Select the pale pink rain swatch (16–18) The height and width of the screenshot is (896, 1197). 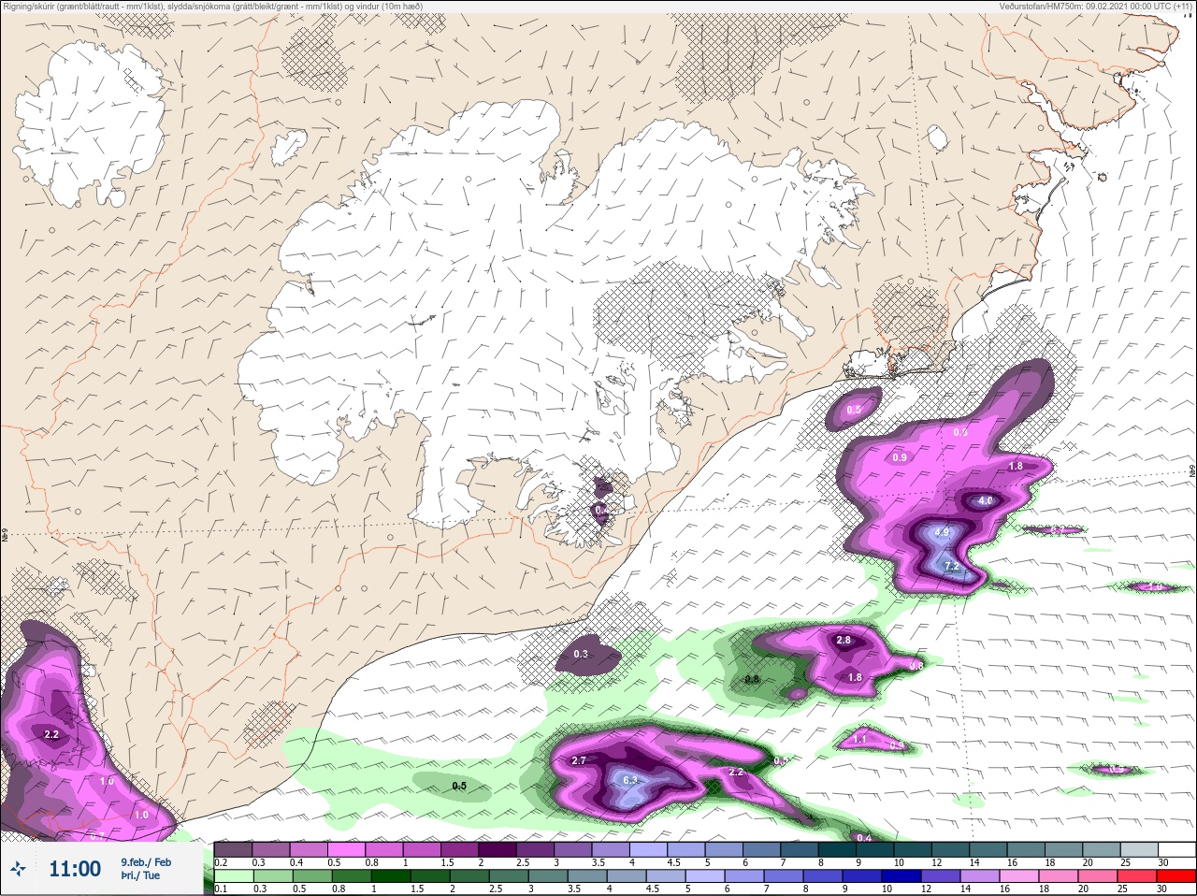[x=1019, y=876]
